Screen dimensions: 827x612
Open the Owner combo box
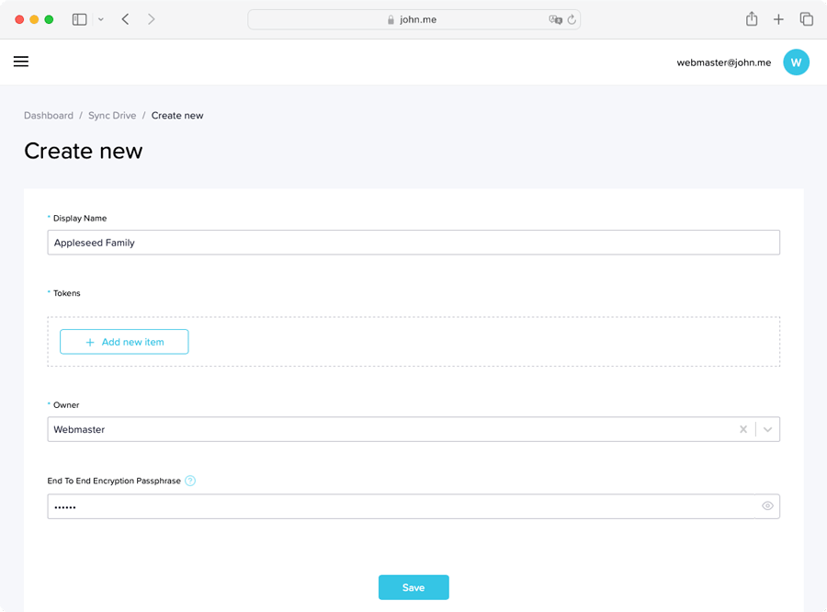click(x=368, y=428)
